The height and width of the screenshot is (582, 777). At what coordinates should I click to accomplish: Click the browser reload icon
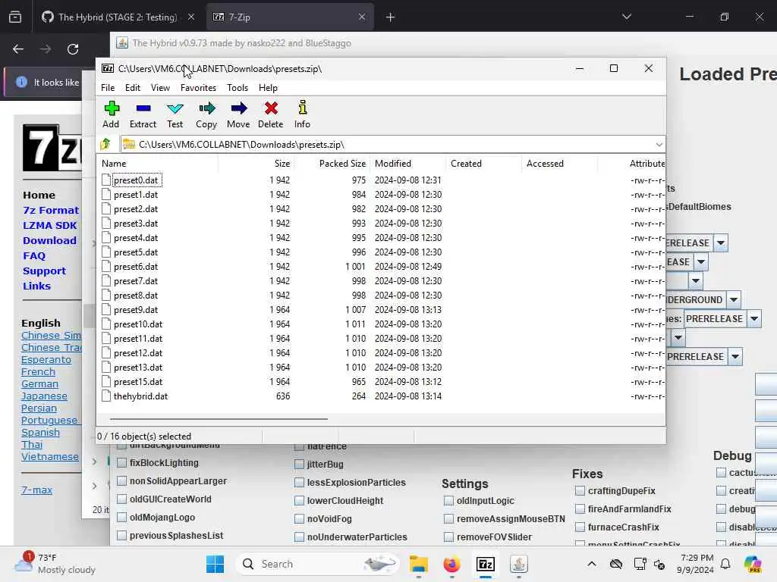pyautogui.click(x=73, y=49)
